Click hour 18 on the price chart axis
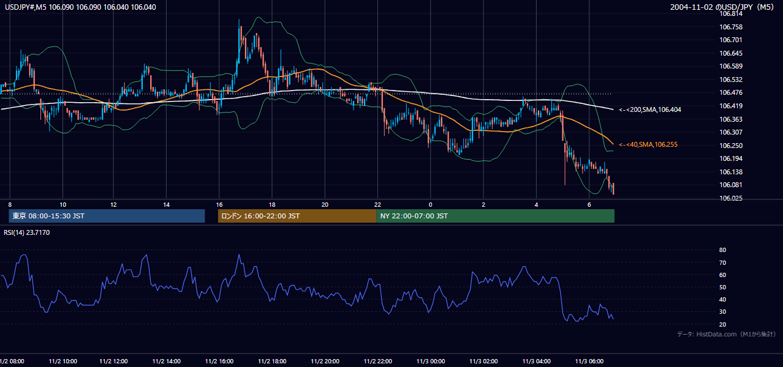 tap(272, 204)
